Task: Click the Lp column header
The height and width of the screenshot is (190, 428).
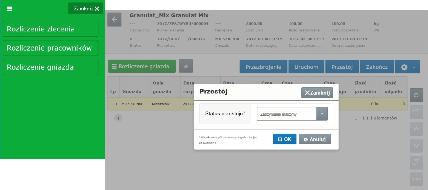Action: [113, 87]
